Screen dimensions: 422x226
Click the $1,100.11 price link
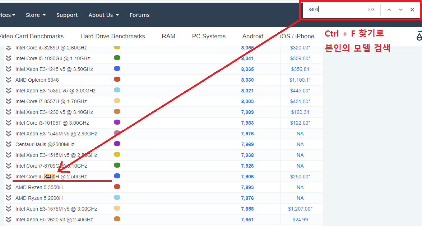point(300,80)
